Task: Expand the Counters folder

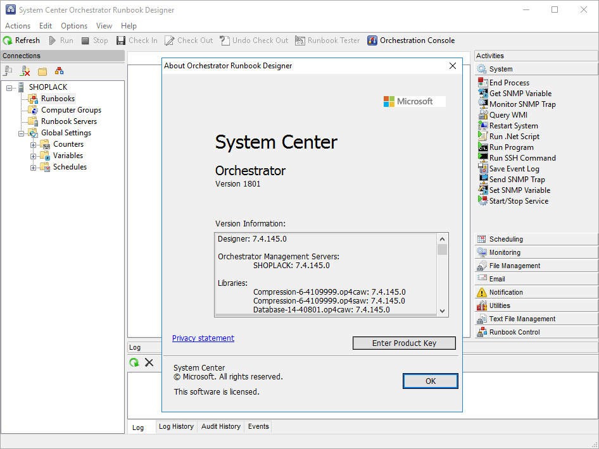Action: [34, 145]
